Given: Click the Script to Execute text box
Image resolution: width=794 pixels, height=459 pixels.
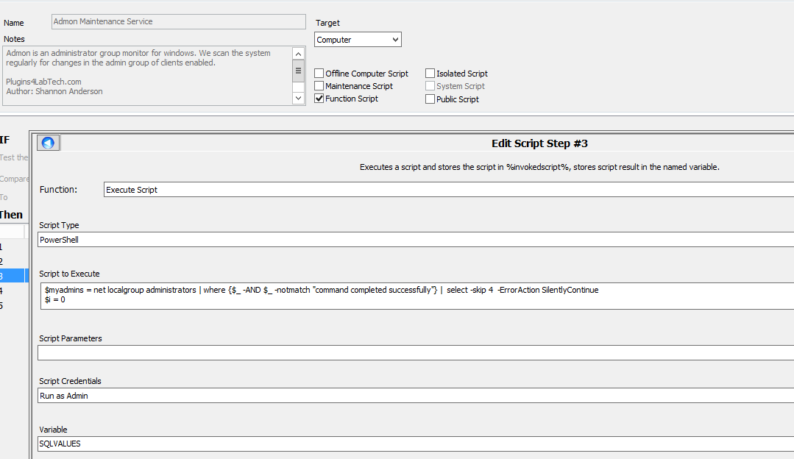Looking at the screenshot, I should 416,295.
